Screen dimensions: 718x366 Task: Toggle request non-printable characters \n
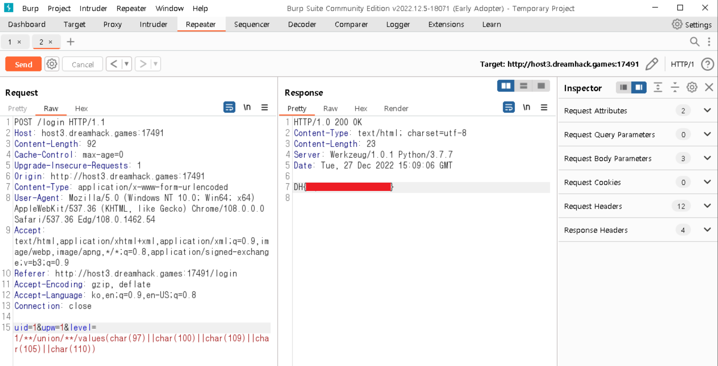247,107
